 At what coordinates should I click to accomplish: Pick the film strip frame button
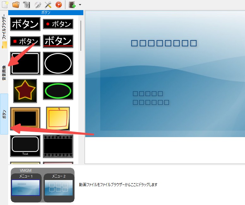click(58, 146)
